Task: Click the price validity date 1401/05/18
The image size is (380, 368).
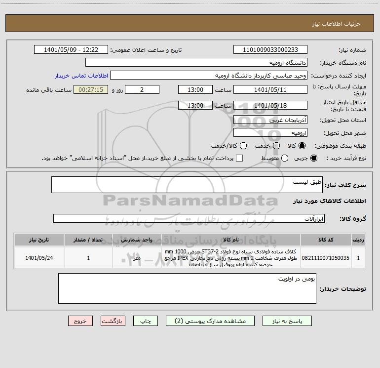Action: [x=270, y=105]
